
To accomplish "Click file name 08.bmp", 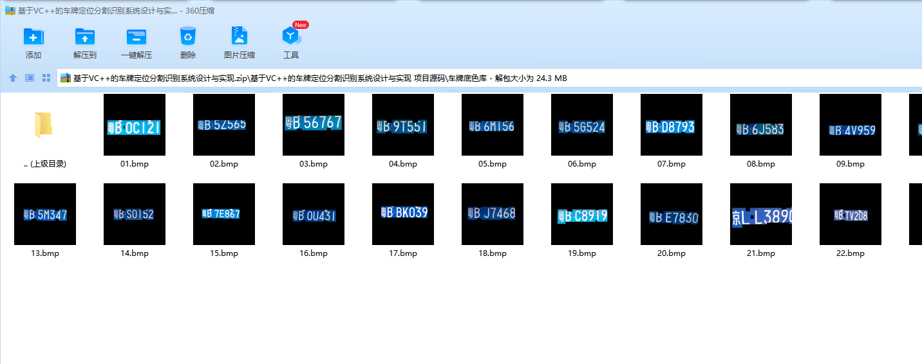I will (761, 164).
